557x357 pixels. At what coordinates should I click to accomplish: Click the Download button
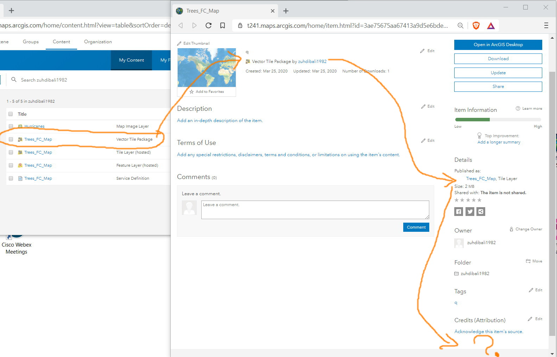pyautogui.click(x=498, y=59)
